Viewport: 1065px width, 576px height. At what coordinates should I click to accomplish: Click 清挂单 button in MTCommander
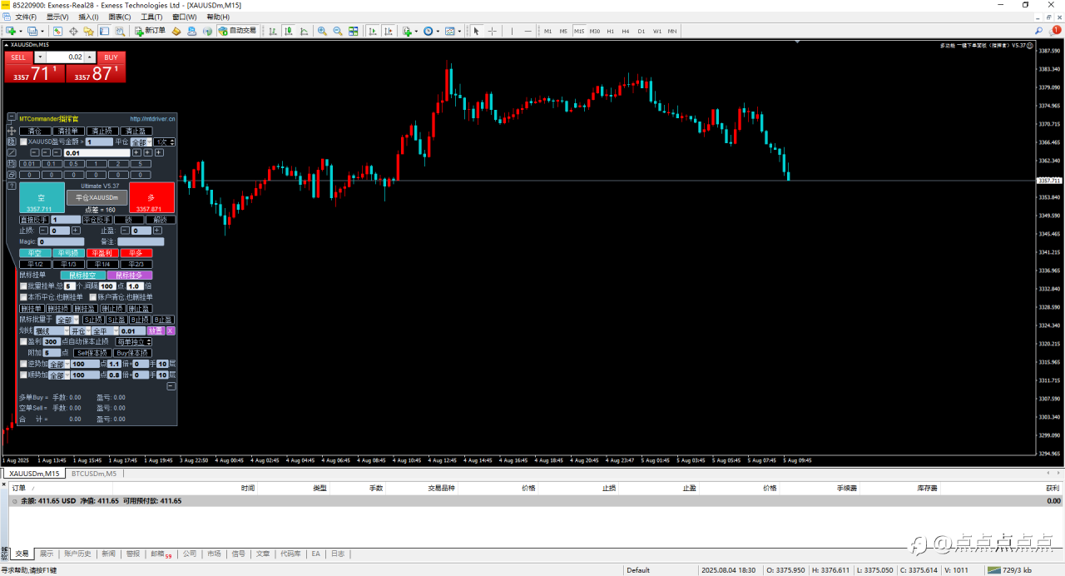[x=68, y=131]
